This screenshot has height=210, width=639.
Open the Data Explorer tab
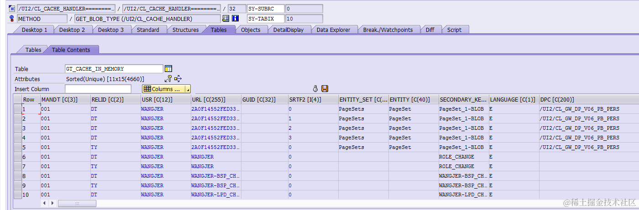tap(334, 30)
